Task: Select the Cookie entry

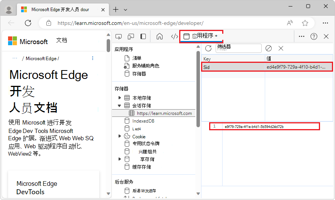Action: click(139, 136)
